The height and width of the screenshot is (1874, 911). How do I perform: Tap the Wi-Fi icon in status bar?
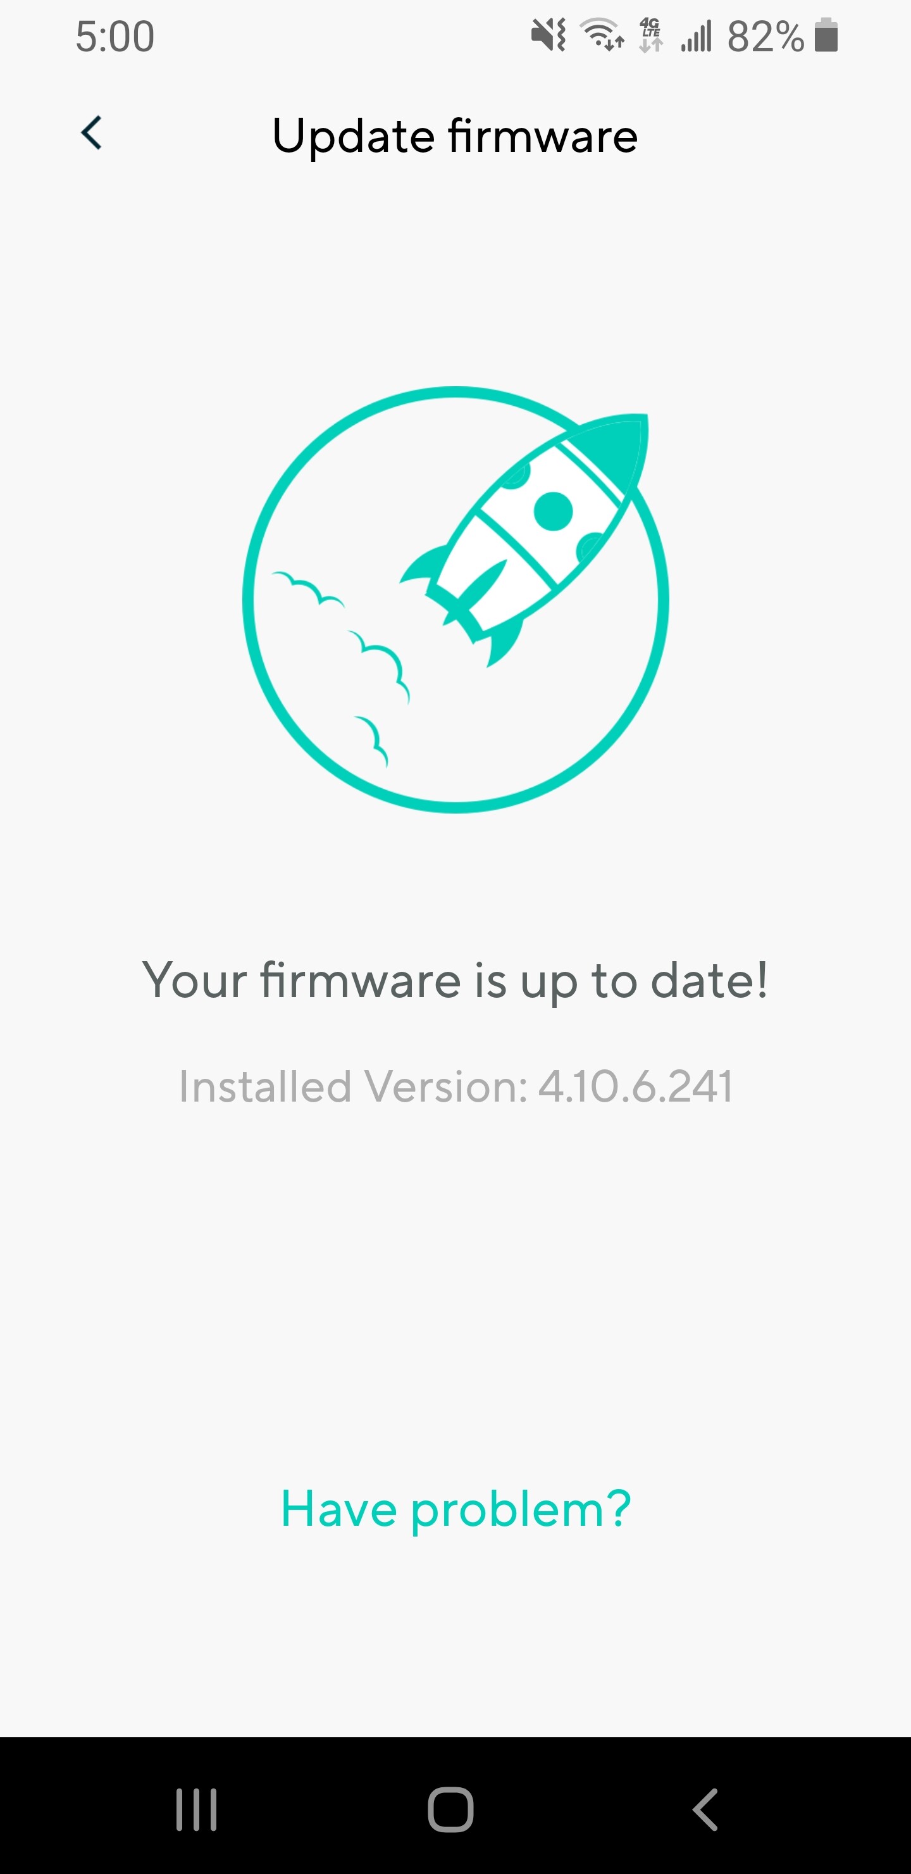pos(601,35)
